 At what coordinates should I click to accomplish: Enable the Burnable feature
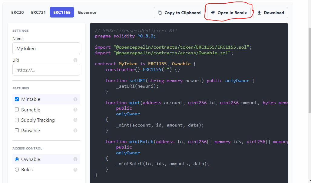coord(17,110)
